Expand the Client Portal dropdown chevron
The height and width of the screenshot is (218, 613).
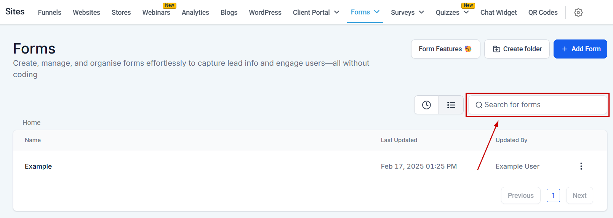tap(336, 12)
